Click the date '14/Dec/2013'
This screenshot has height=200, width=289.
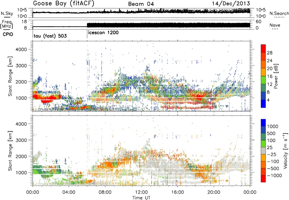tap(231, 3)
